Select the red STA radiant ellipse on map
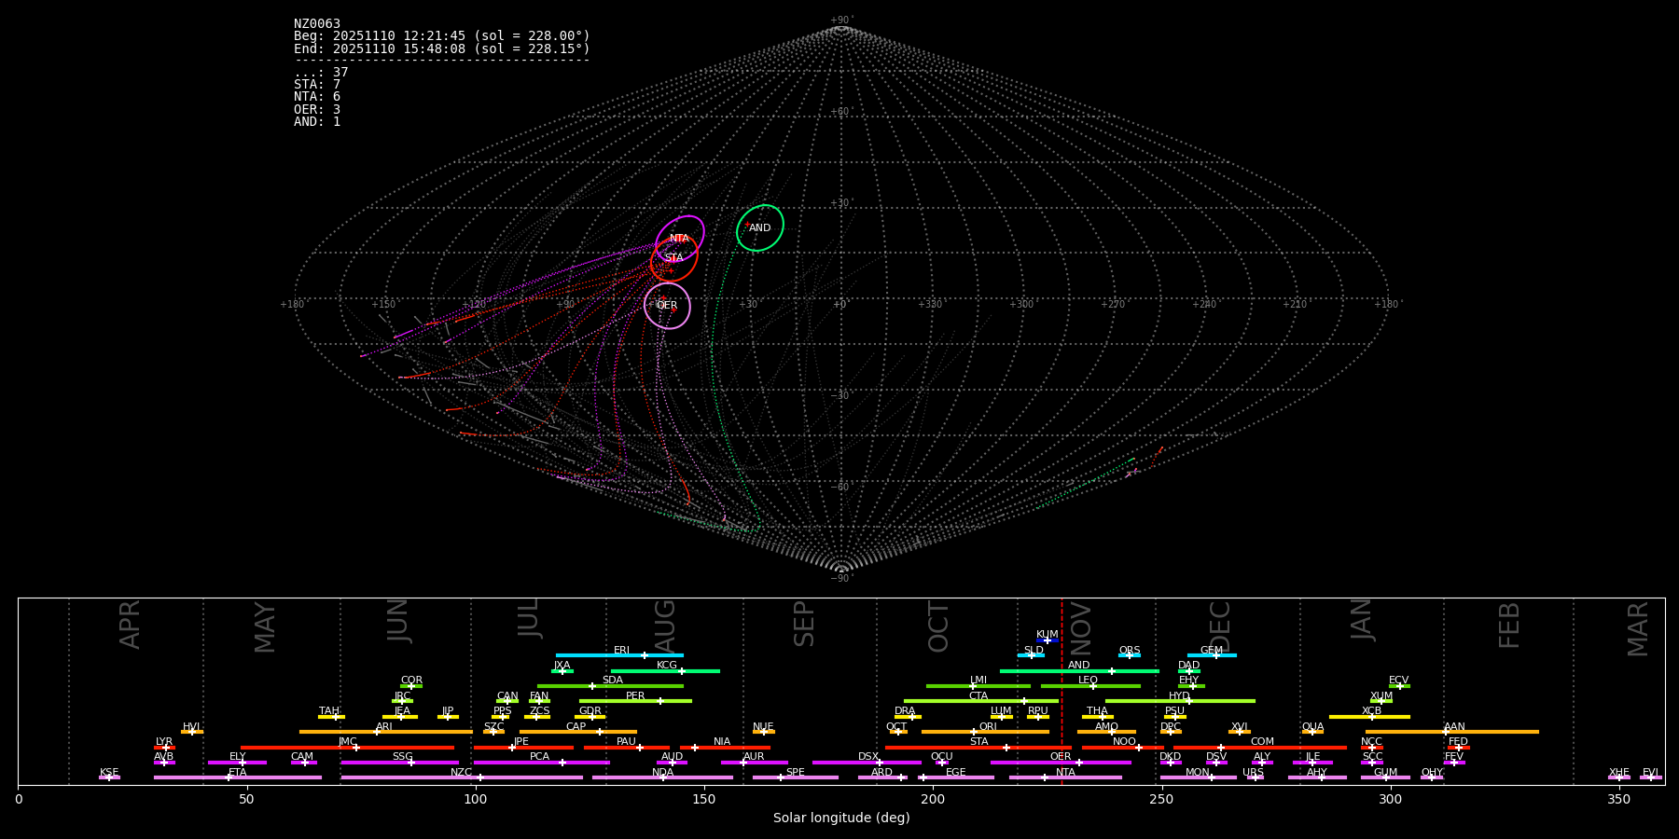This screenshot has height=839, width=1679. tap(673, 258)
